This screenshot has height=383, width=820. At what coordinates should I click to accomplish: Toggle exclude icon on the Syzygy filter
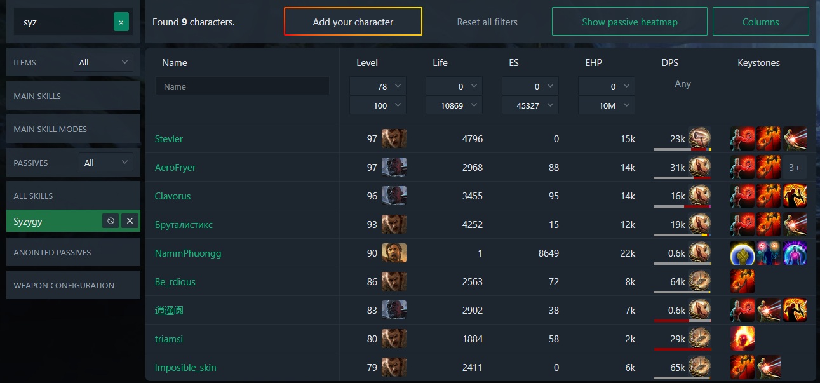pyautogui.click(x=111, y=221)
